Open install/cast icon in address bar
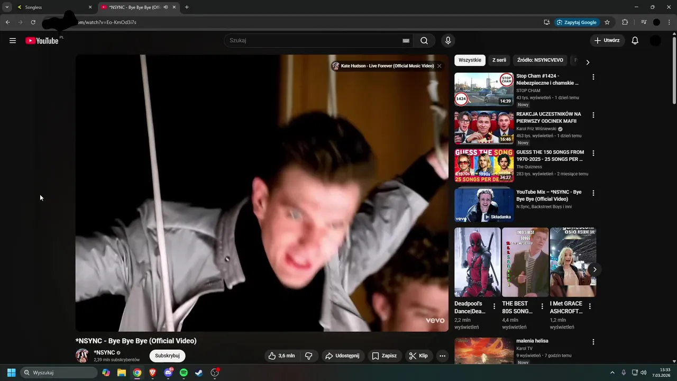677x381 pixels. click(x=546, y=22)
